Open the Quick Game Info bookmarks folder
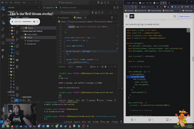Image resolution: width=194 pixels, height=129 pixels. (x=141, y=11)
